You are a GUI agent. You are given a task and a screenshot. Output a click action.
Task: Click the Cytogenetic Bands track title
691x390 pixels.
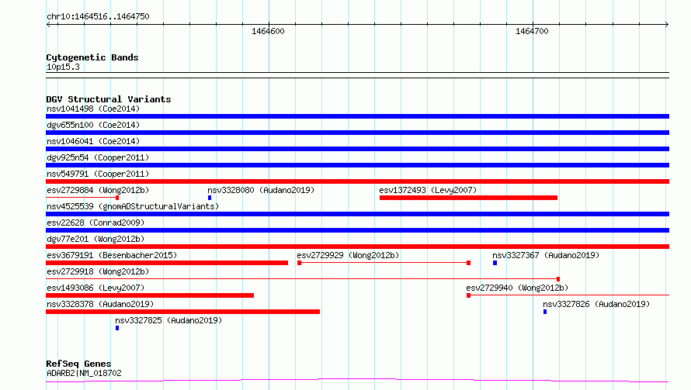(92, 57)
